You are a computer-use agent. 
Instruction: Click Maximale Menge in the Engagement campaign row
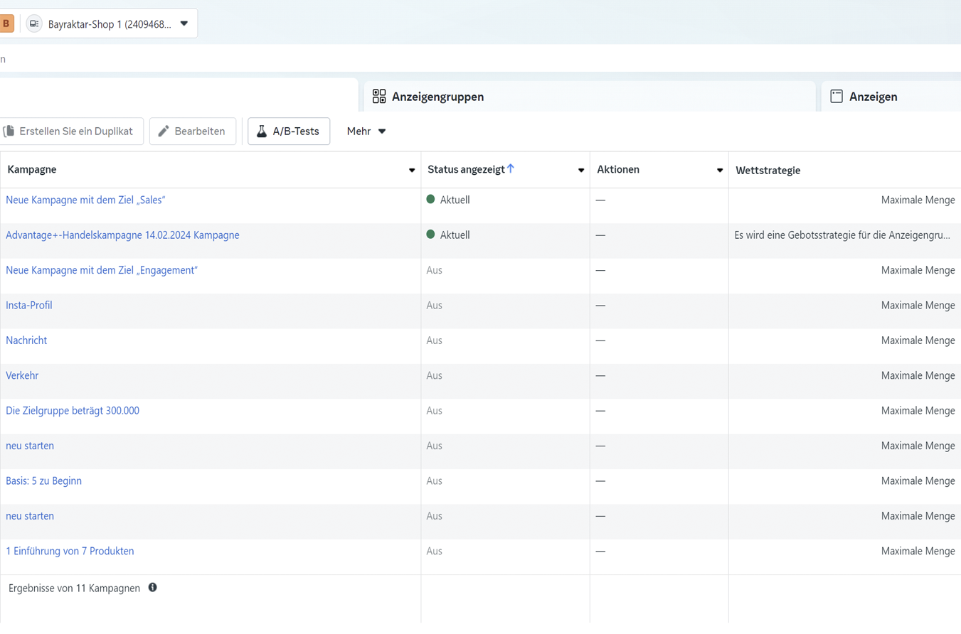[918, 270]
